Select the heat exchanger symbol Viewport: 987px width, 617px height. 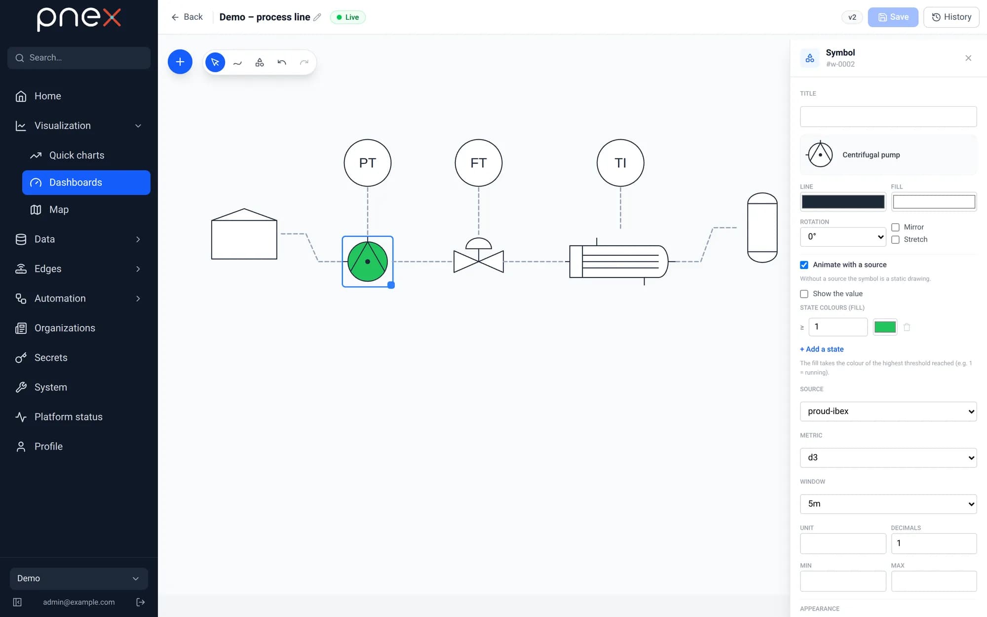pos(619,261)
